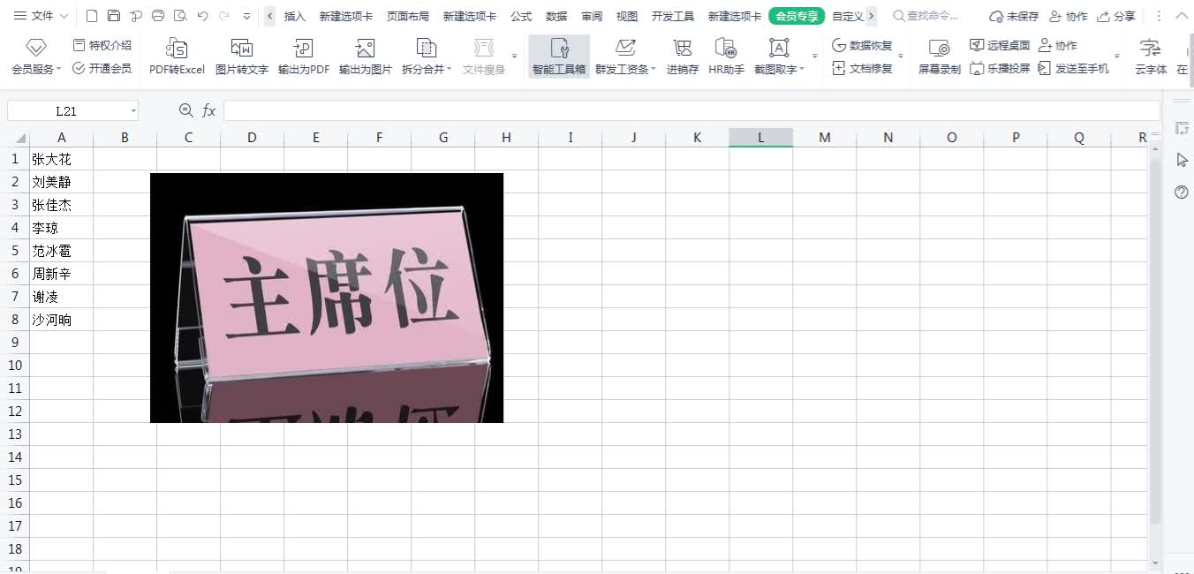Click the zoom magnifier icon by formula bar
The width and height of the screenshot is (1194, 574).
coord(185,110)
